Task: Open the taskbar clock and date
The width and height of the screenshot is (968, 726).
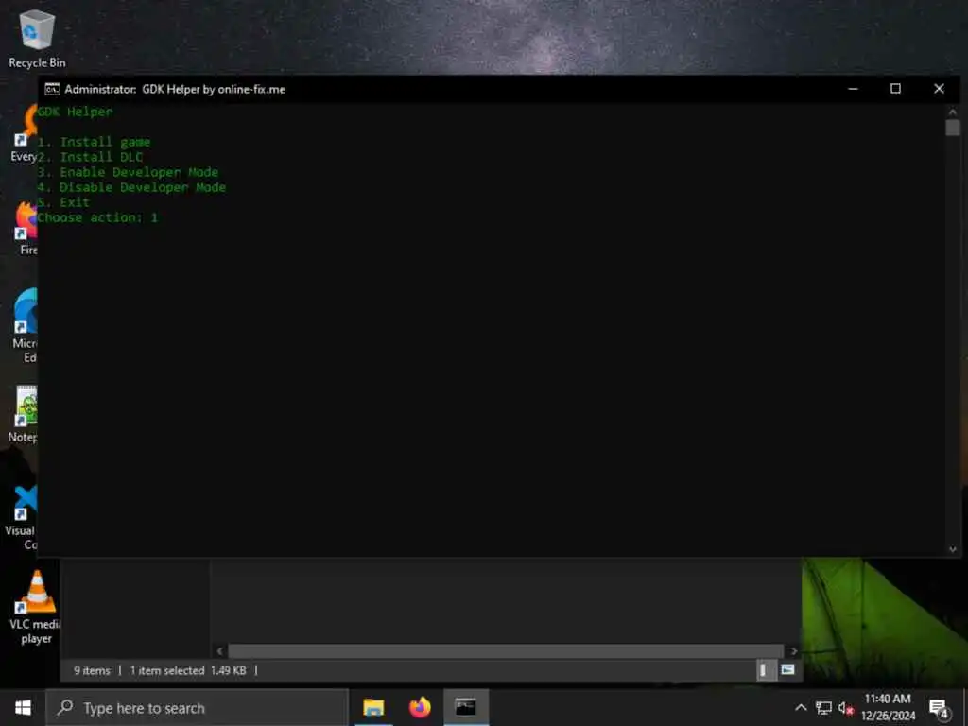Action: [888, 707]
